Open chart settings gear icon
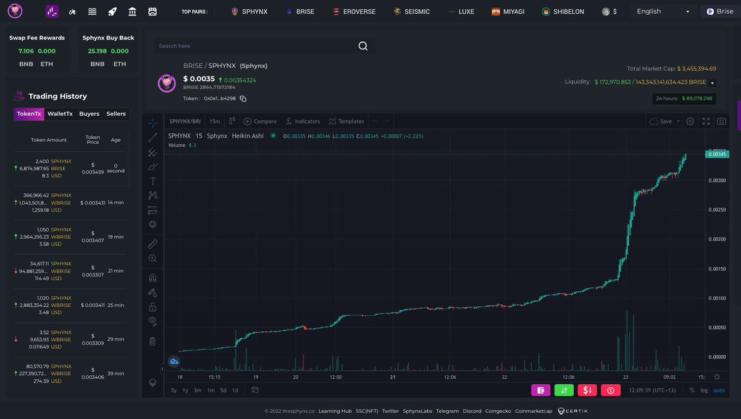 tap(690, 122)
